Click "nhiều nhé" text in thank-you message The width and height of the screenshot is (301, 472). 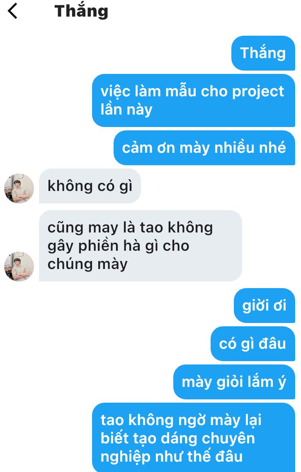250,148
